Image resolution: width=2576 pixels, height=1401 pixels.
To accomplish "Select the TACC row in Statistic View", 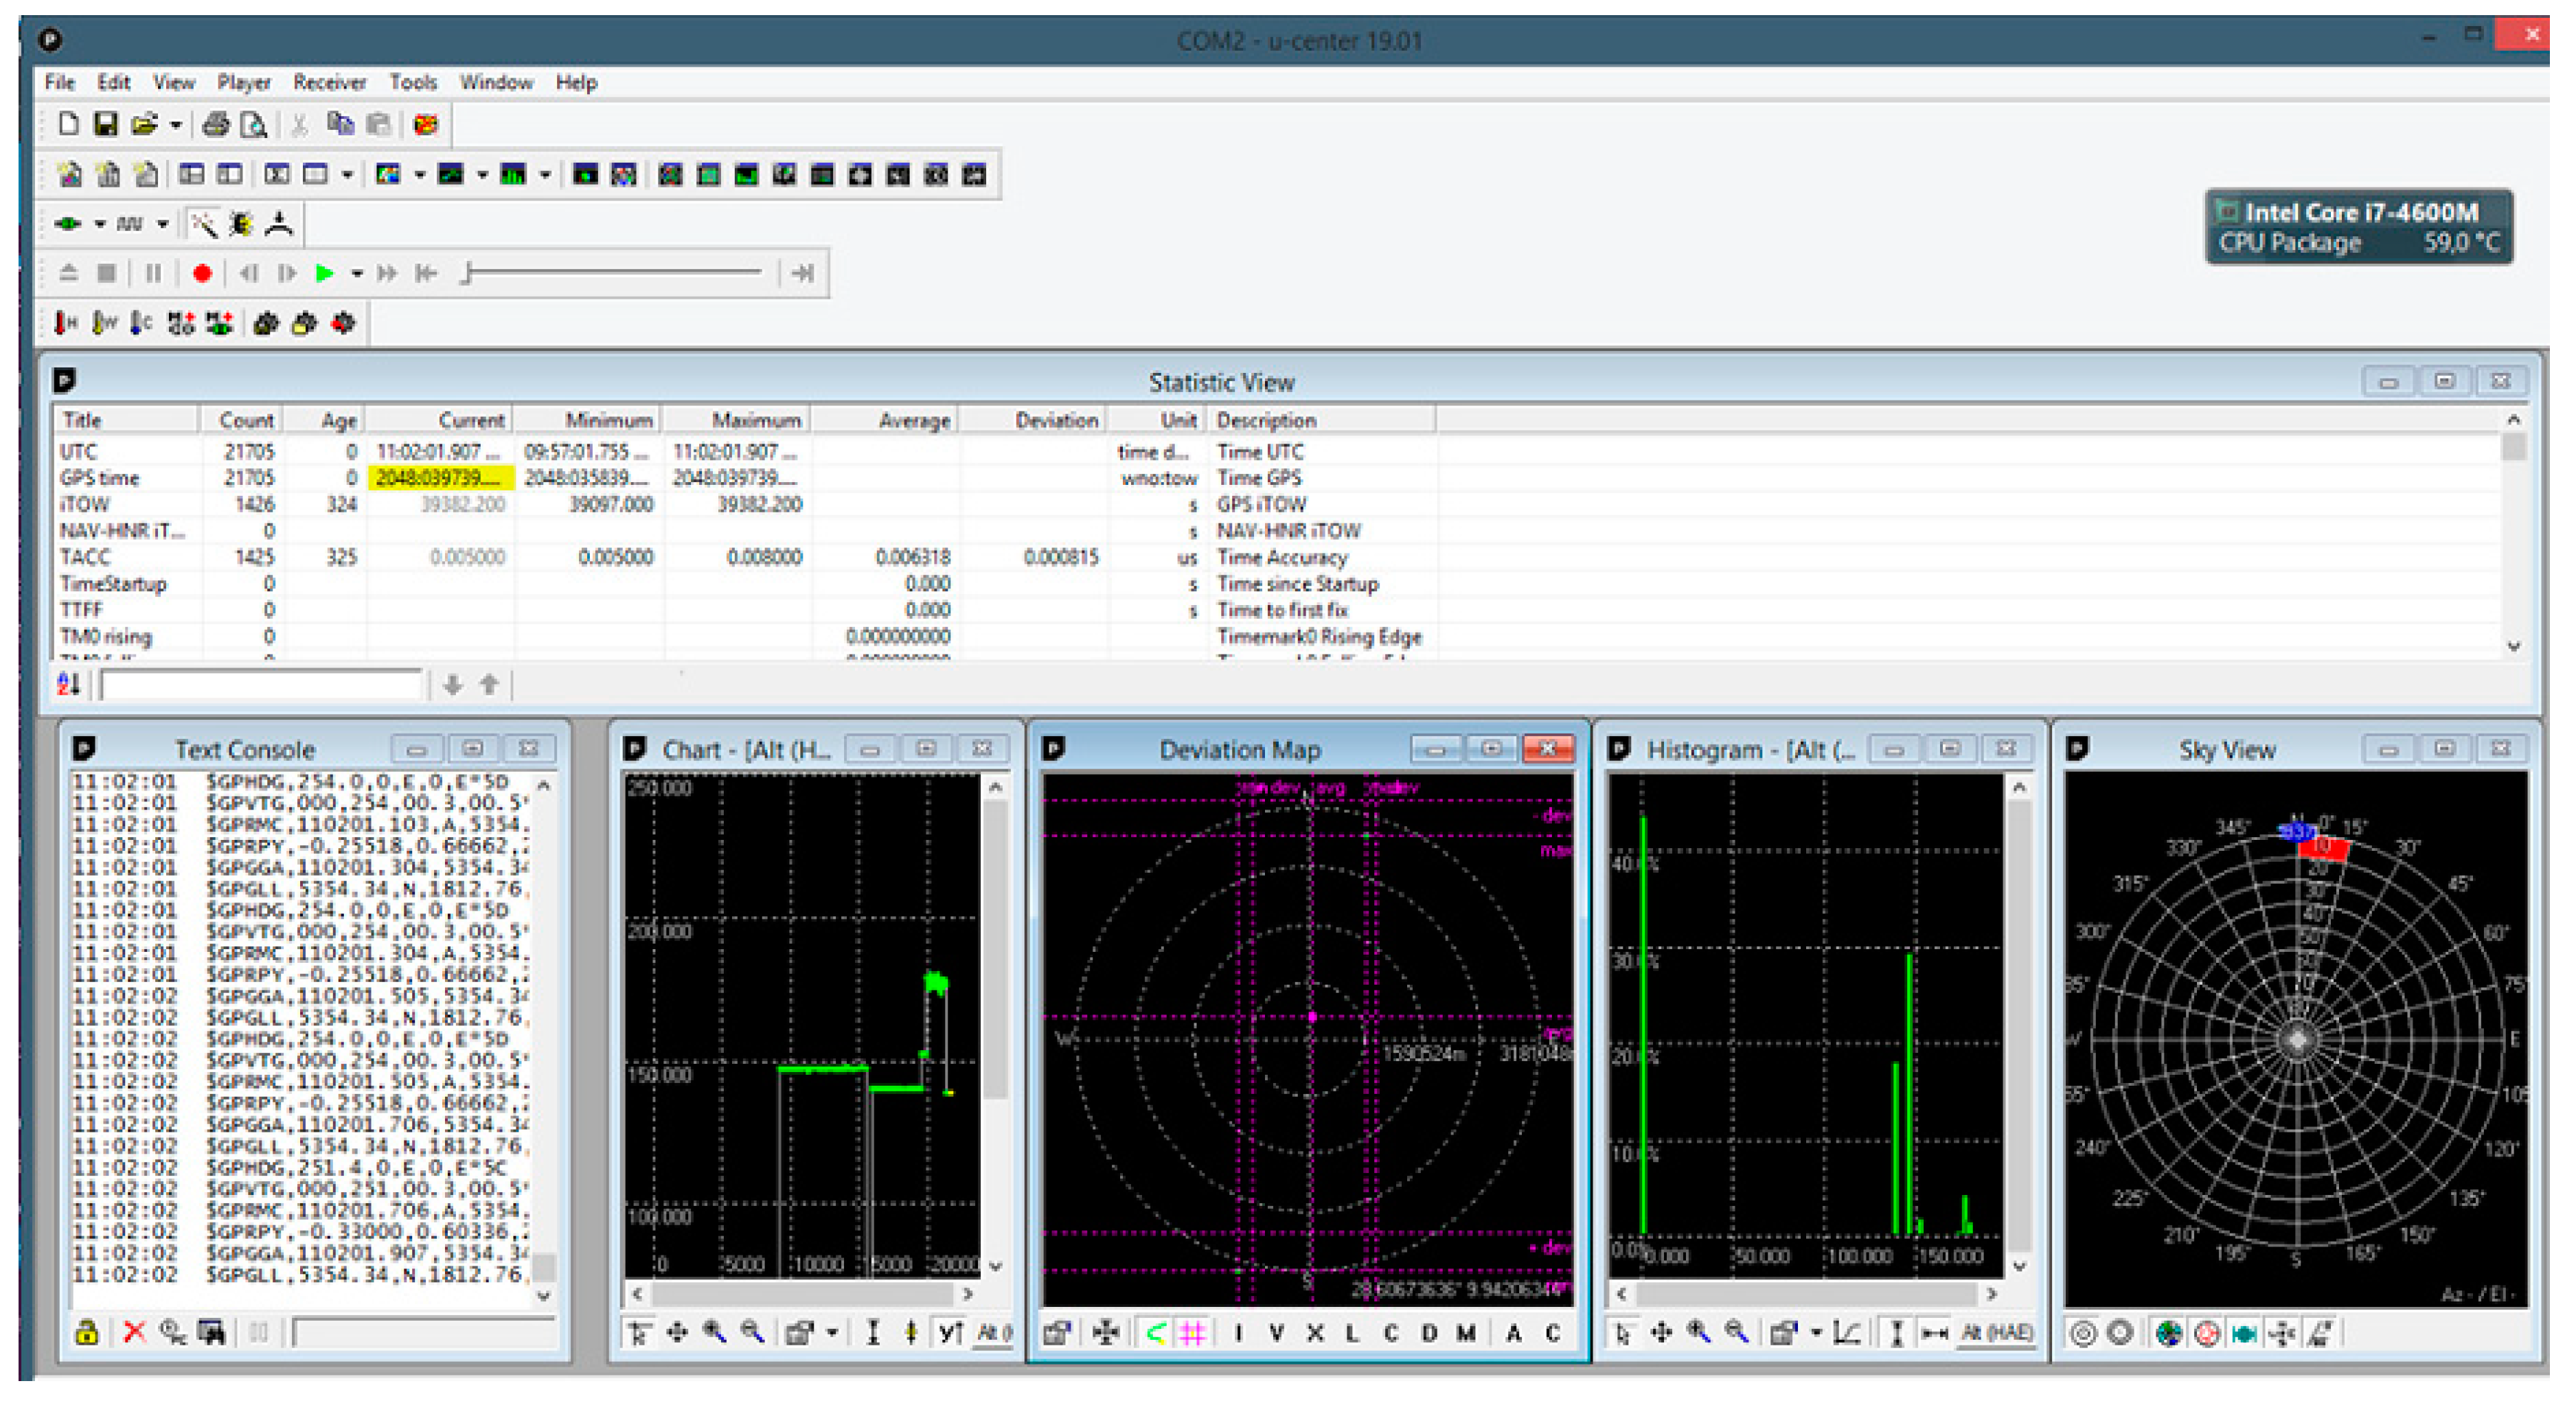I will coord(745,557).
